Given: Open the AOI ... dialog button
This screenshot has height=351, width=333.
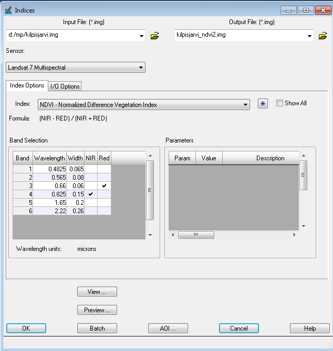Looking at the screenshot, I should pyautogui.click(x=168, y=328).
